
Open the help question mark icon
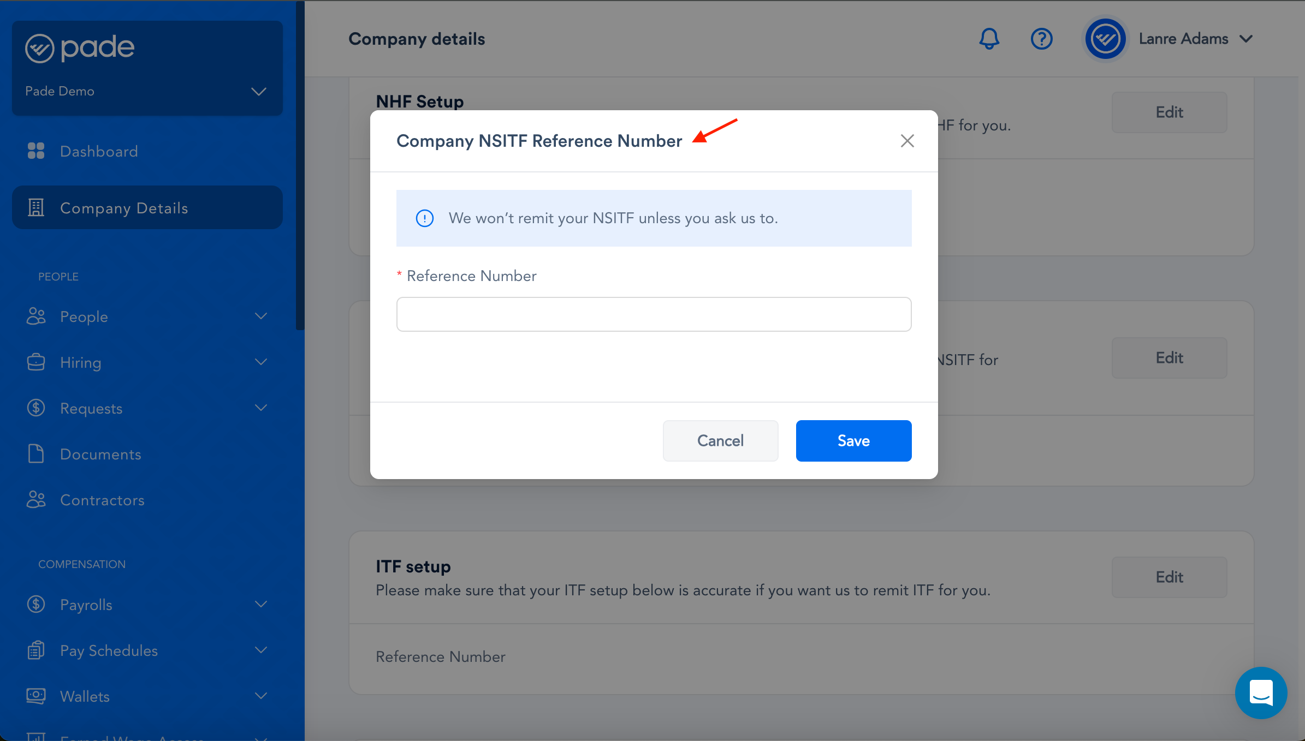pyautogui.click(x=1041, y=39)
